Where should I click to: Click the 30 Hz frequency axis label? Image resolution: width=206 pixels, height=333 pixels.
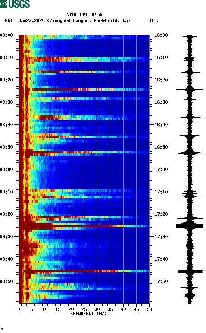click(x=97, y=309)
